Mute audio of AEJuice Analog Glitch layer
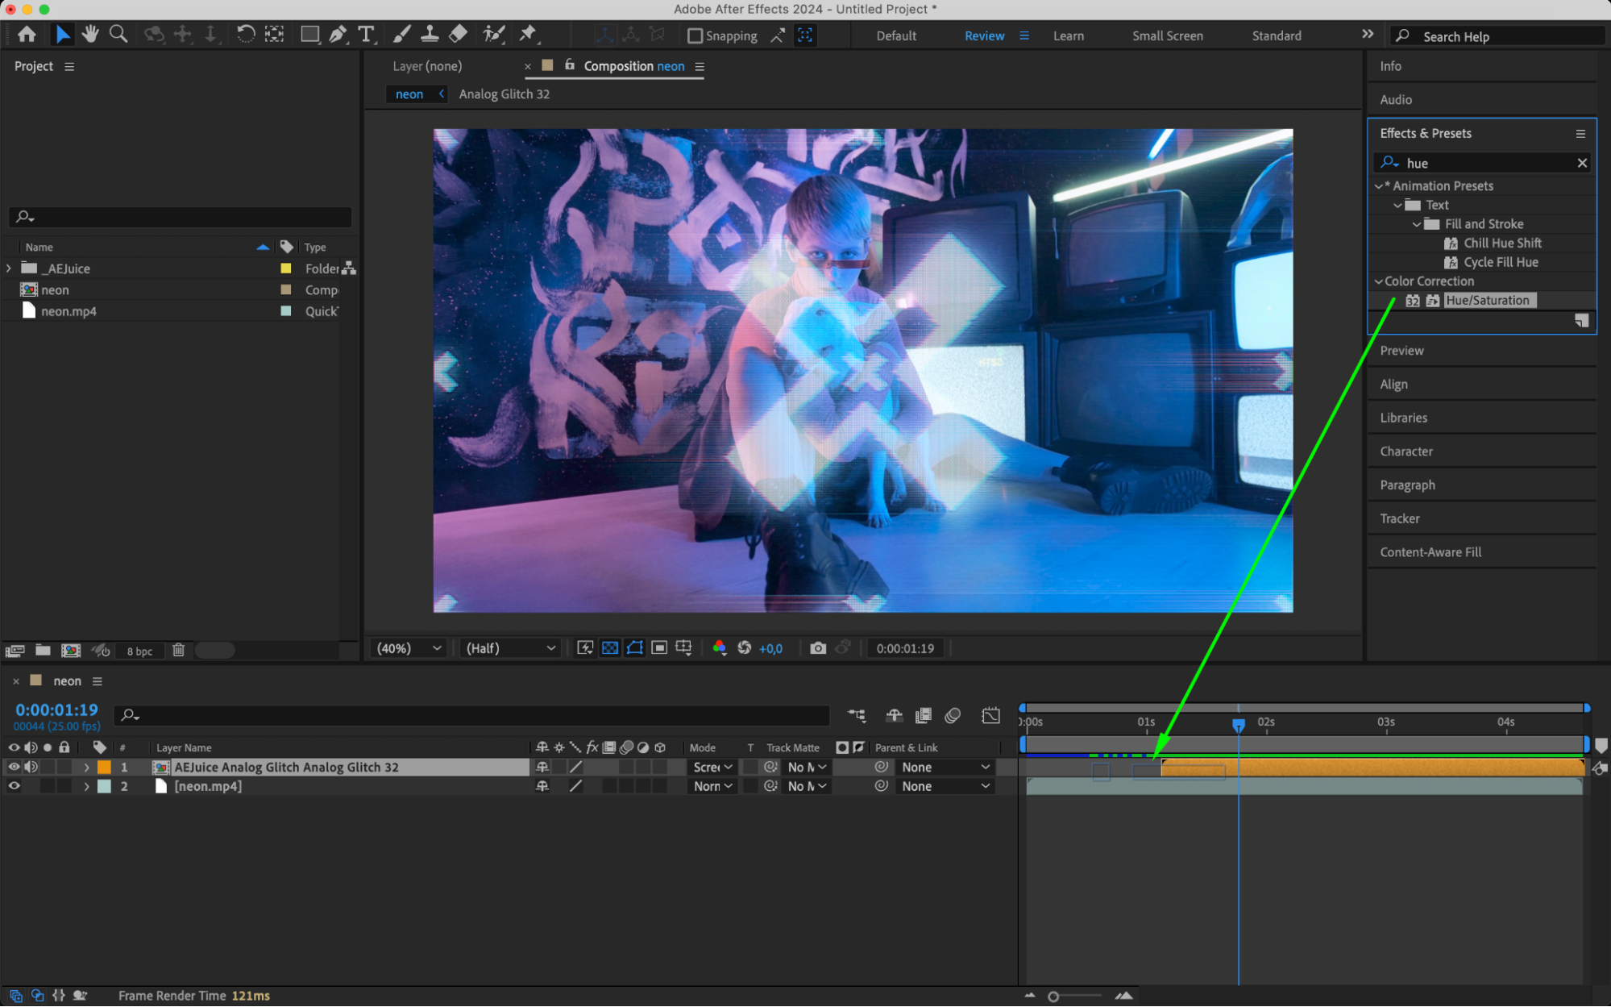1611x1007 pixels. tap(31, 767)
